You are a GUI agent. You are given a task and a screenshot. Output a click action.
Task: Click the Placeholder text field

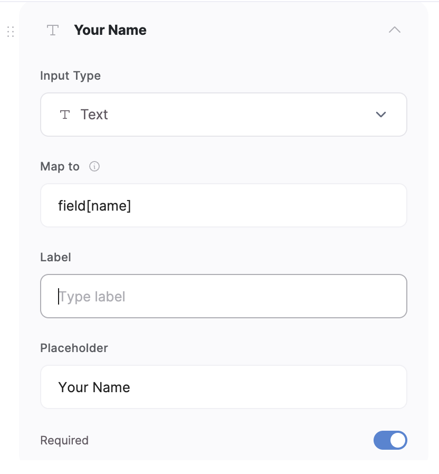coord(224,387)
